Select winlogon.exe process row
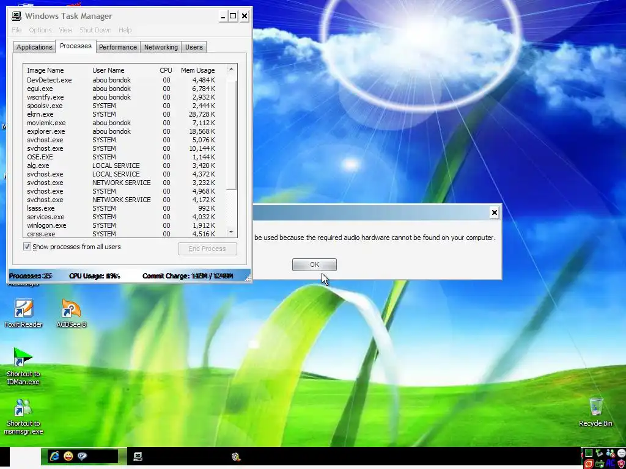Screen dimensions: 626x469 (125, 225)
